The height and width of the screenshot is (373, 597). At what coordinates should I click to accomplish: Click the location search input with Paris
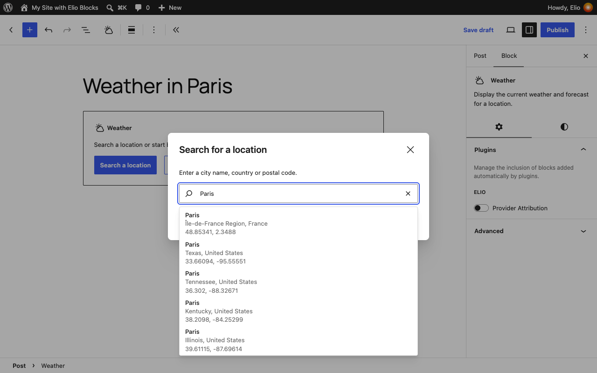coord(298,193)
